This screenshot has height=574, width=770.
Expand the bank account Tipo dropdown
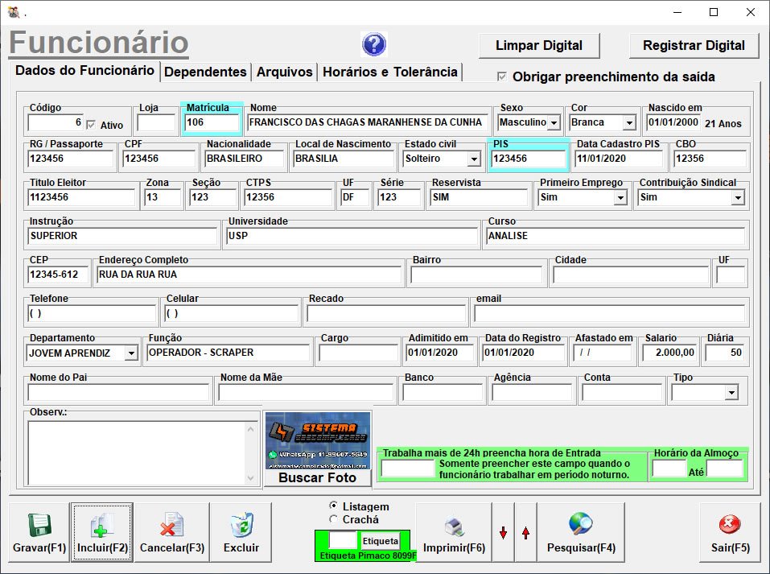(731, 393)
